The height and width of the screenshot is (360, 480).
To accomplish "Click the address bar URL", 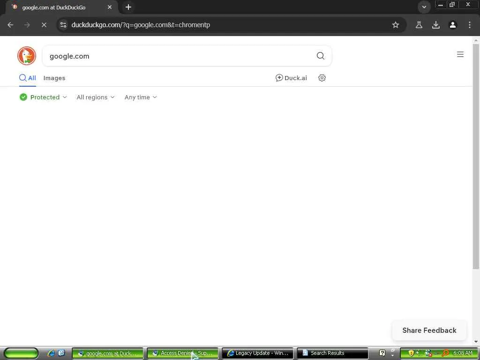I will click(141, 25).
